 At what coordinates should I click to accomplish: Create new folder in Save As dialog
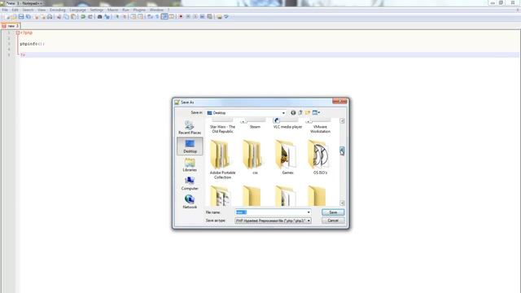click(x=308, y=113)
